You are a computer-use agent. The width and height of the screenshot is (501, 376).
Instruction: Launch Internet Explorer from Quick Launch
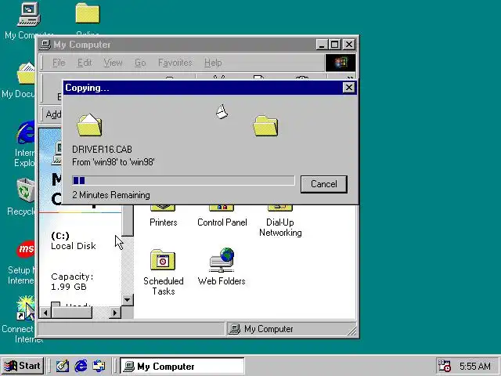coord(81,366)
